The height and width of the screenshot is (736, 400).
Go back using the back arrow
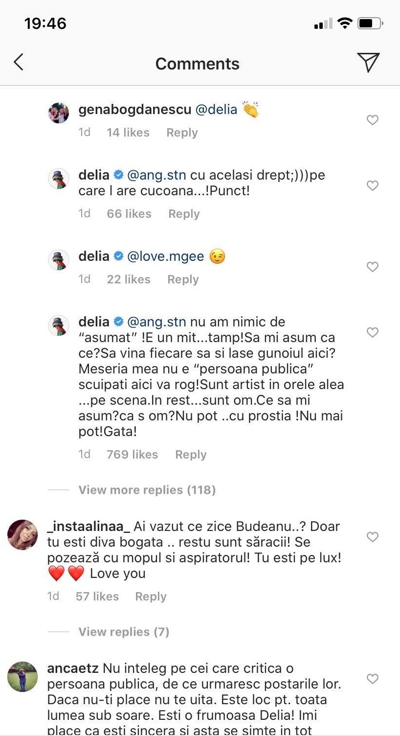tap(19, 63)
